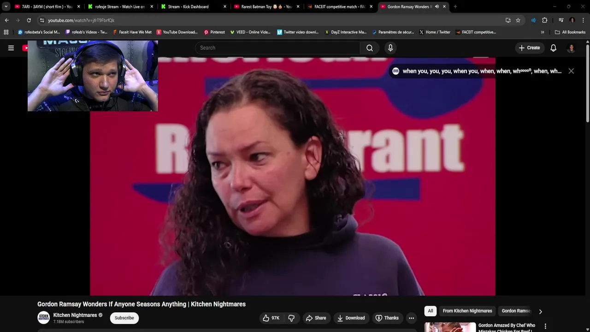Image resolution: width=590 pixels, height=332 pixels.
Task: Open Chrome profile avatar
Action: (572, 20)
